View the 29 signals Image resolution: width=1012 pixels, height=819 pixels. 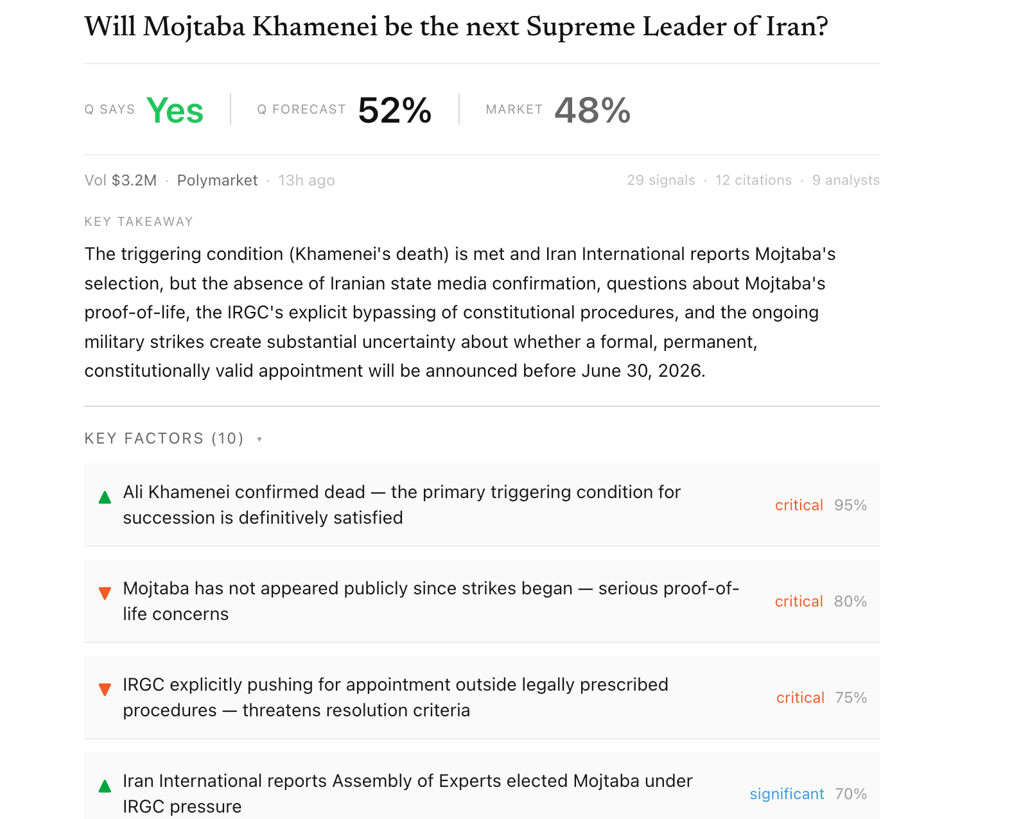coord(661,180)
